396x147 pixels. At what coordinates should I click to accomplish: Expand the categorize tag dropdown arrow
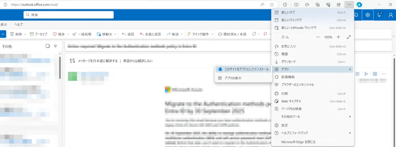click(259, 34)
